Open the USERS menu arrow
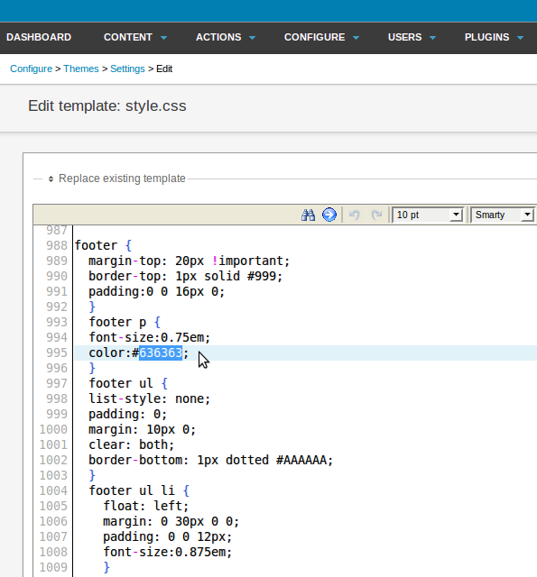This screenshot has height=577, width=537. point(433,38)
